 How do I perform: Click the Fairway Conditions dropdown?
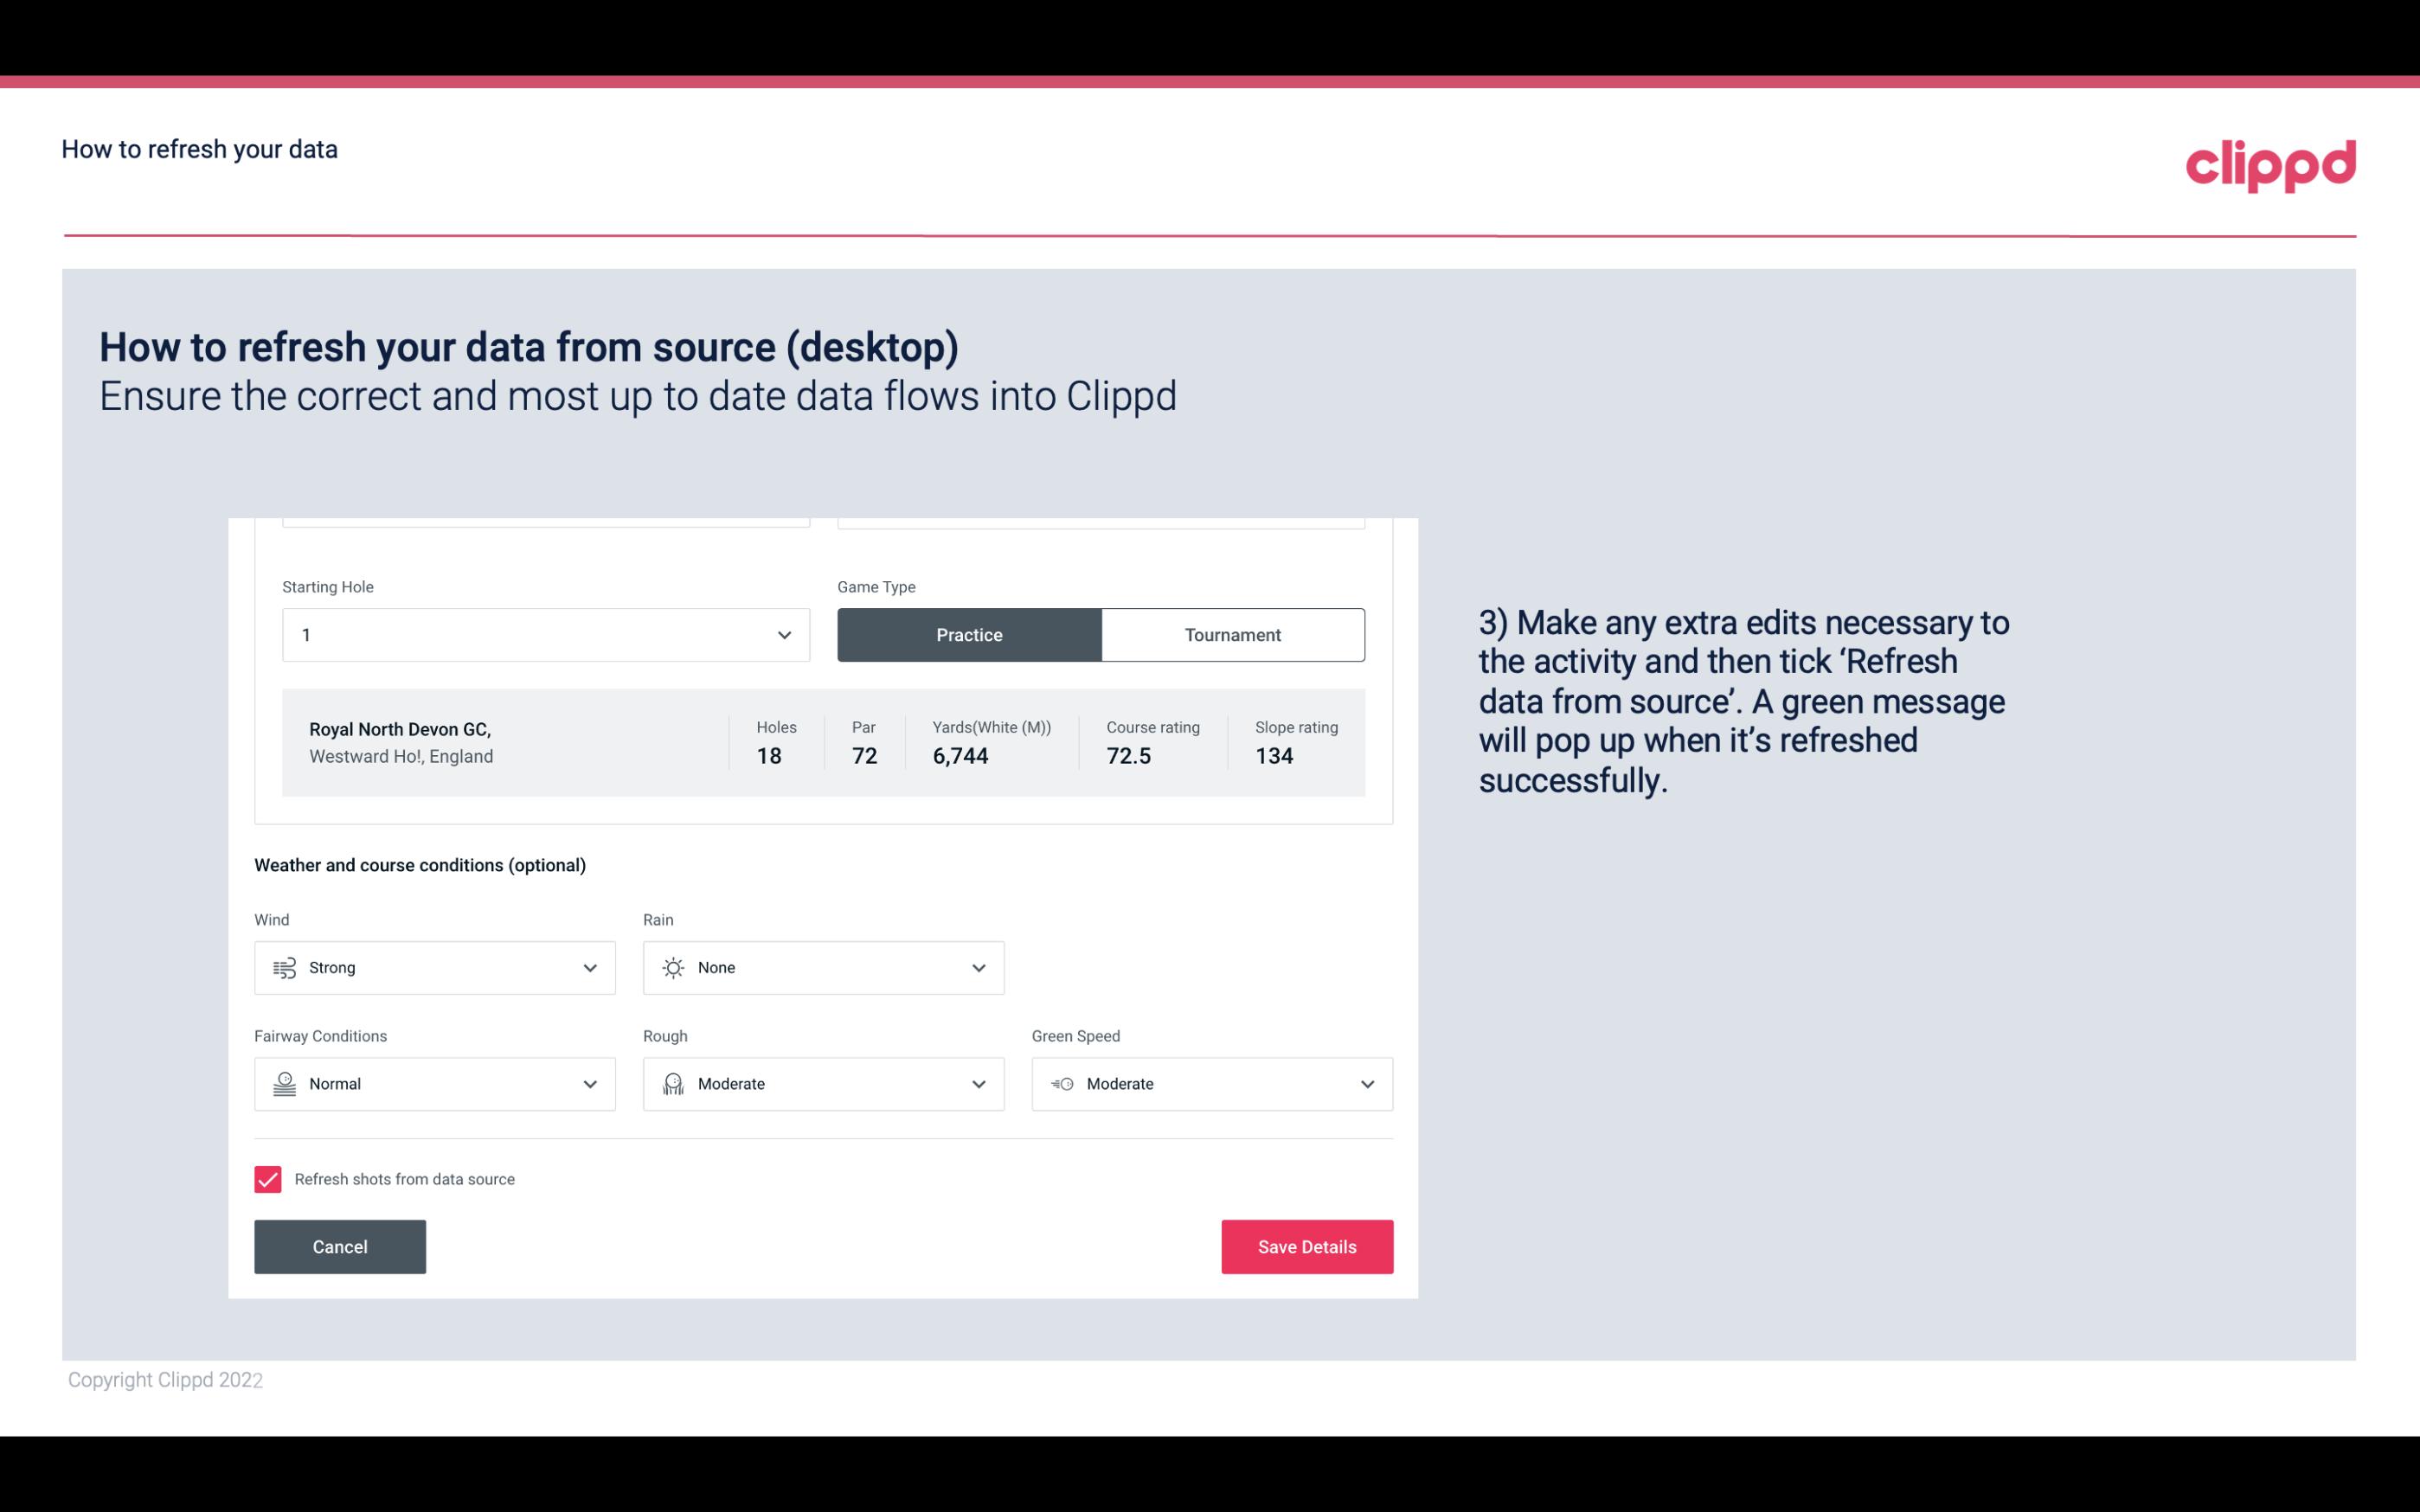(x=433, y=1082)
